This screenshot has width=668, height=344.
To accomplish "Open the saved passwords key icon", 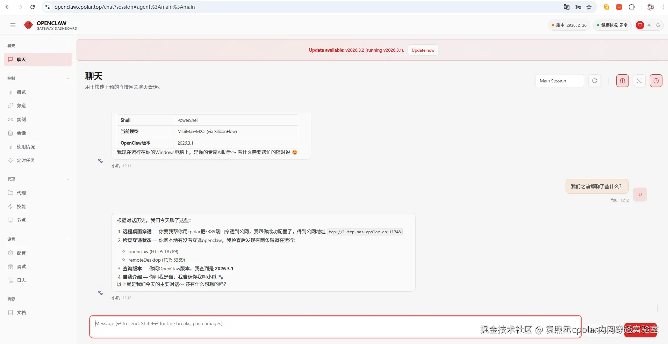I will [x=578, y=7].
